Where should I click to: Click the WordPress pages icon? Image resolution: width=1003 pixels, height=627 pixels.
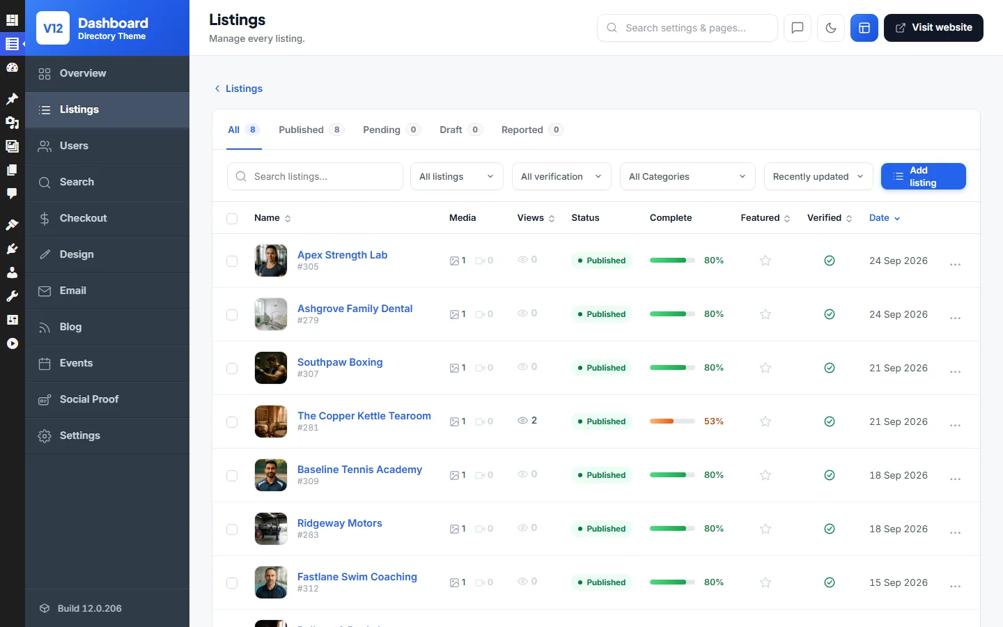click(12, 170)
